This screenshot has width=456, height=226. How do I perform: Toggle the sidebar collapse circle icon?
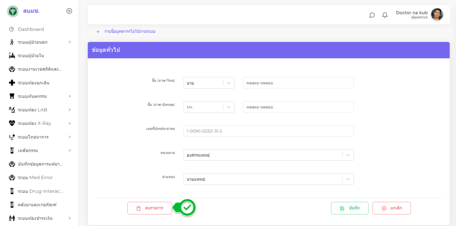pos(69,11)
